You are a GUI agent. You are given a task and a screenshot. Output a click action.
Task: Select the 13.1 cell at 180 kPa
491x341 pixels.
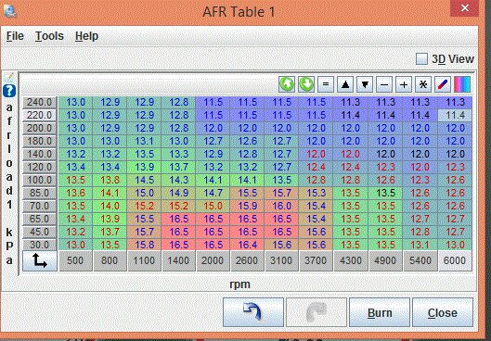click(144, 141)
